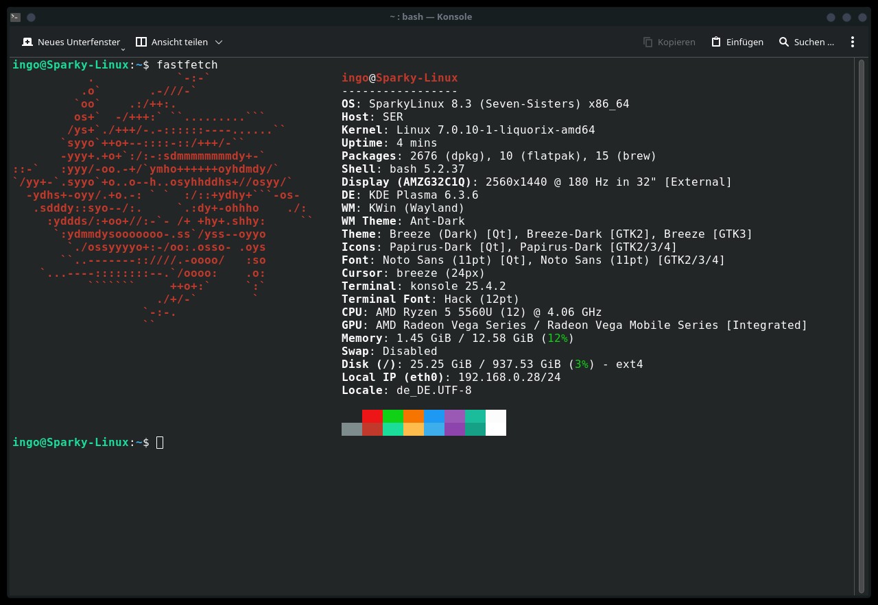The height and width of the screenshot is (605, 878).
Task: Paste clipboard contents with Einfügen
Action: point(737,42)
